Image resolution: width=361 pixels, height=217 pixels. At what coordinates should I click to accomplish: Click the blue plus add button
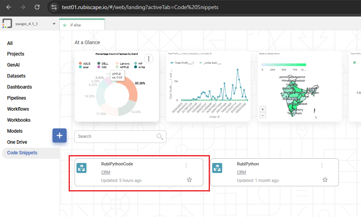point(60,135)
